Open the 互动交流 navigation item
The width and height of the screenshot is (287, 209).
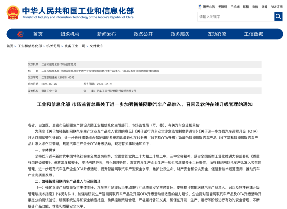(x=217, y=34)
